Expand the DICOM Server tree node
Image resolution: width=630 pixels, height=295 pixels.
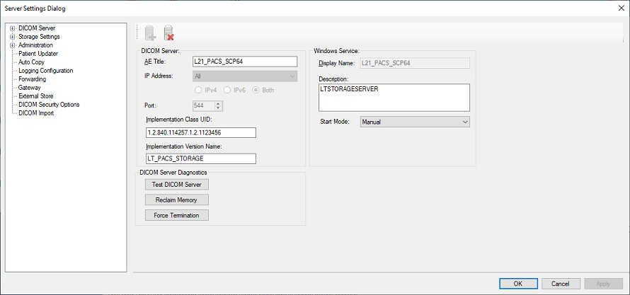coord(13,28)
